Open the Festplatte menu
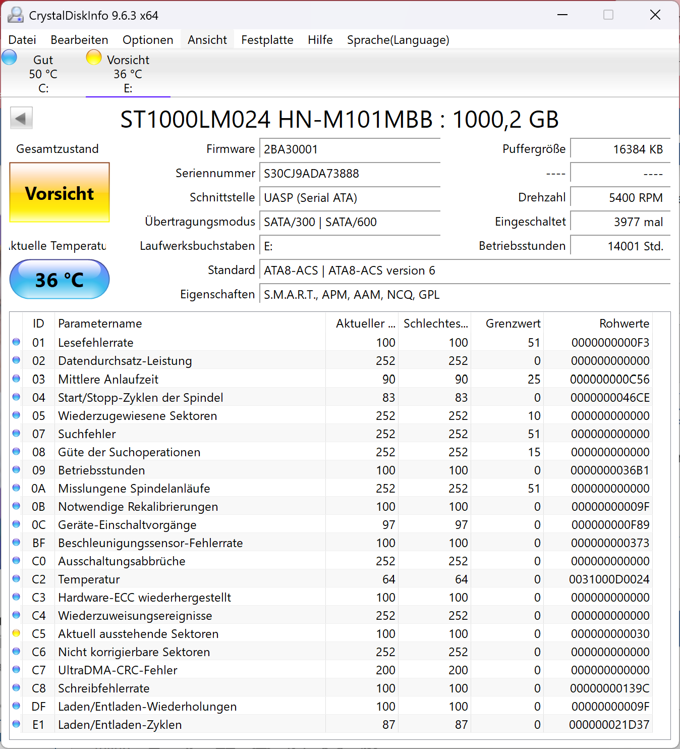 pos(267,40)
